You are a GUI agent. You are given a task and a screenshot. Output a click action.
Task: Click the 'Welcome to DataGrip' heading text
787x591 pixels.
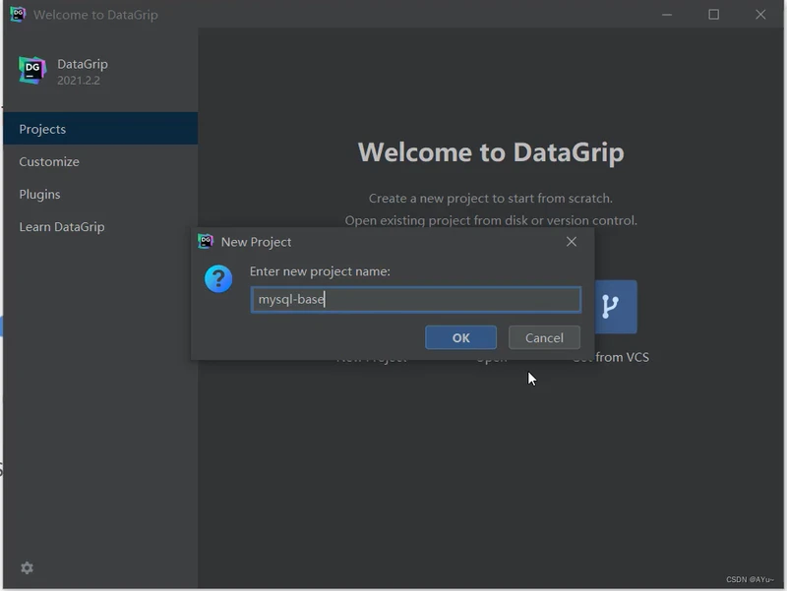click(x=490, y=152)
